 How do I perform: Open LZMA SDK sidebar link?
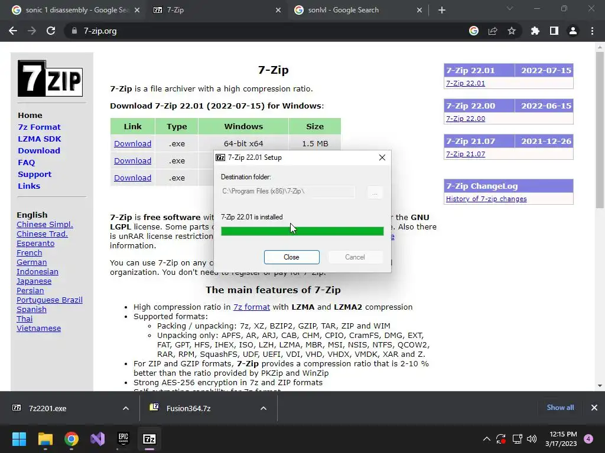[x=40, y=139]
